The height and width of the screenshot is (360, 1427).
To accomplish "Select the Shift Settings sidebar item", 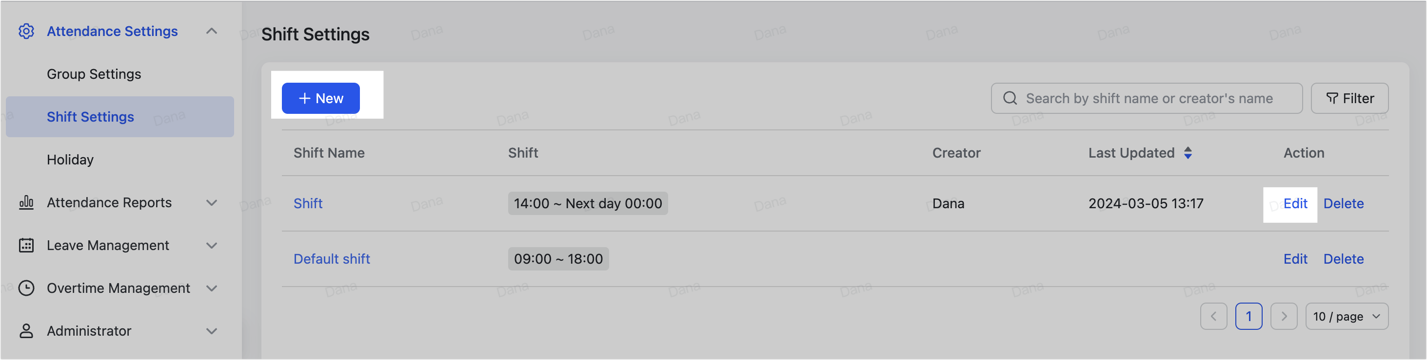I will (90, 117).
